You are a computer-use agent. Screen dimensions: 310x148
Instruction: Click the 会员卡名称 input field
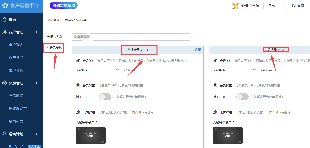click(131, 37)
